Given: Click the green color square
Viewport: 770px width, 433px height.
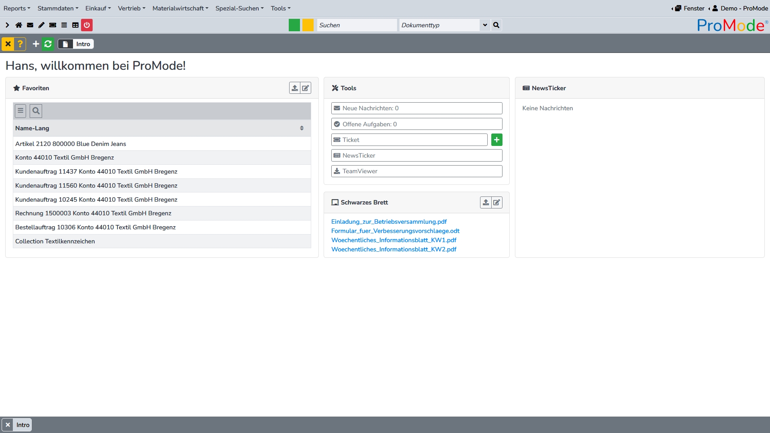Looking at the screenshot, I should (294, 25).
